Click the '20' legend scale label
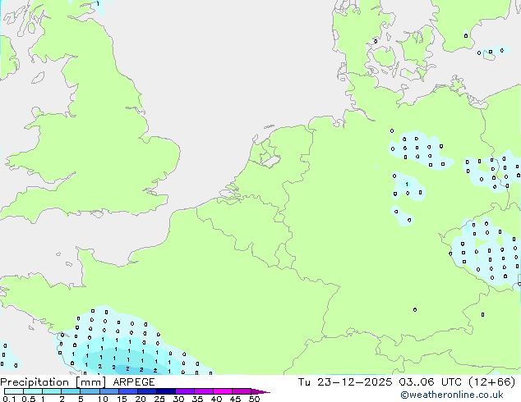 (141, 399)
